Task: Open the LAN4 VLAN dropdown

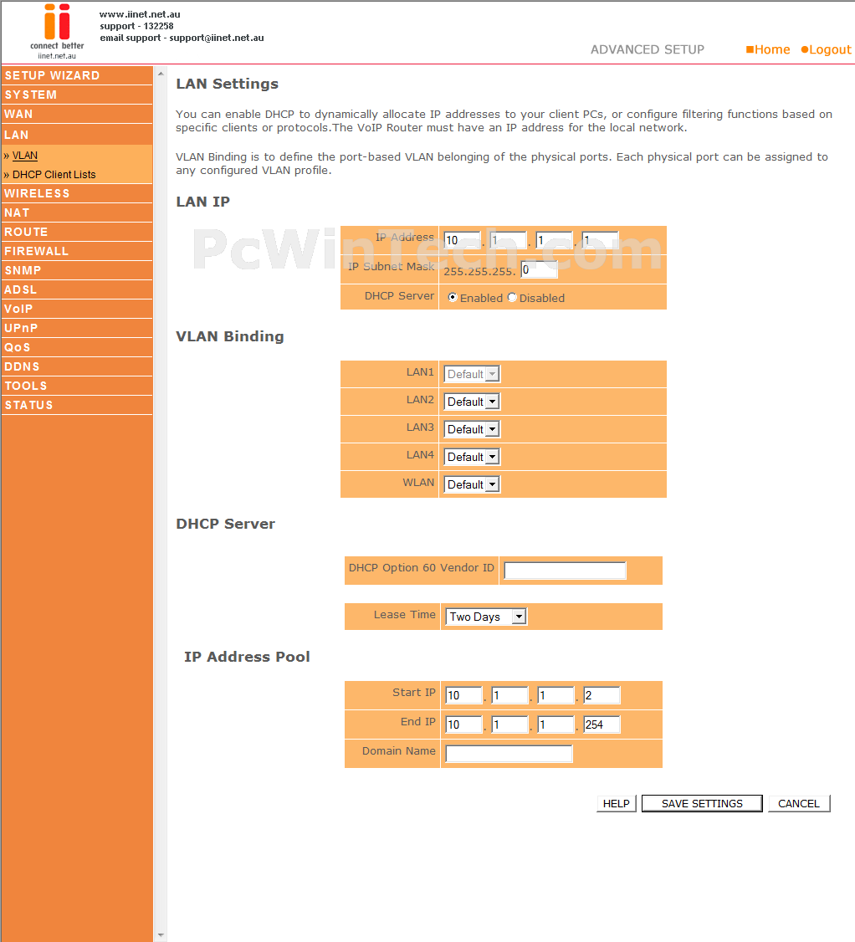Action: coord(472,457)
